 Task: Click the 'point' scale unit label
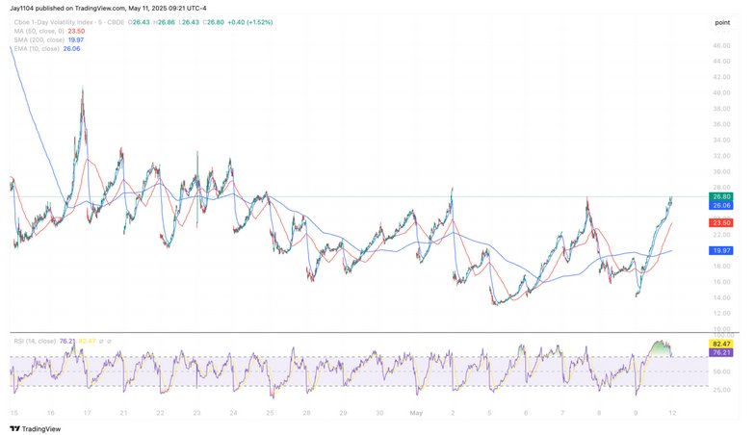(x=722, y=23)
